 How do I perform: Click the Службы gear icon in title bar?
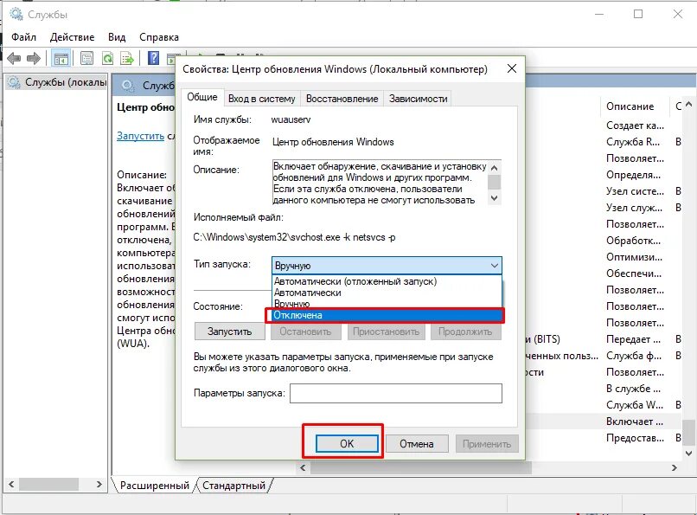tap(16, 14)
